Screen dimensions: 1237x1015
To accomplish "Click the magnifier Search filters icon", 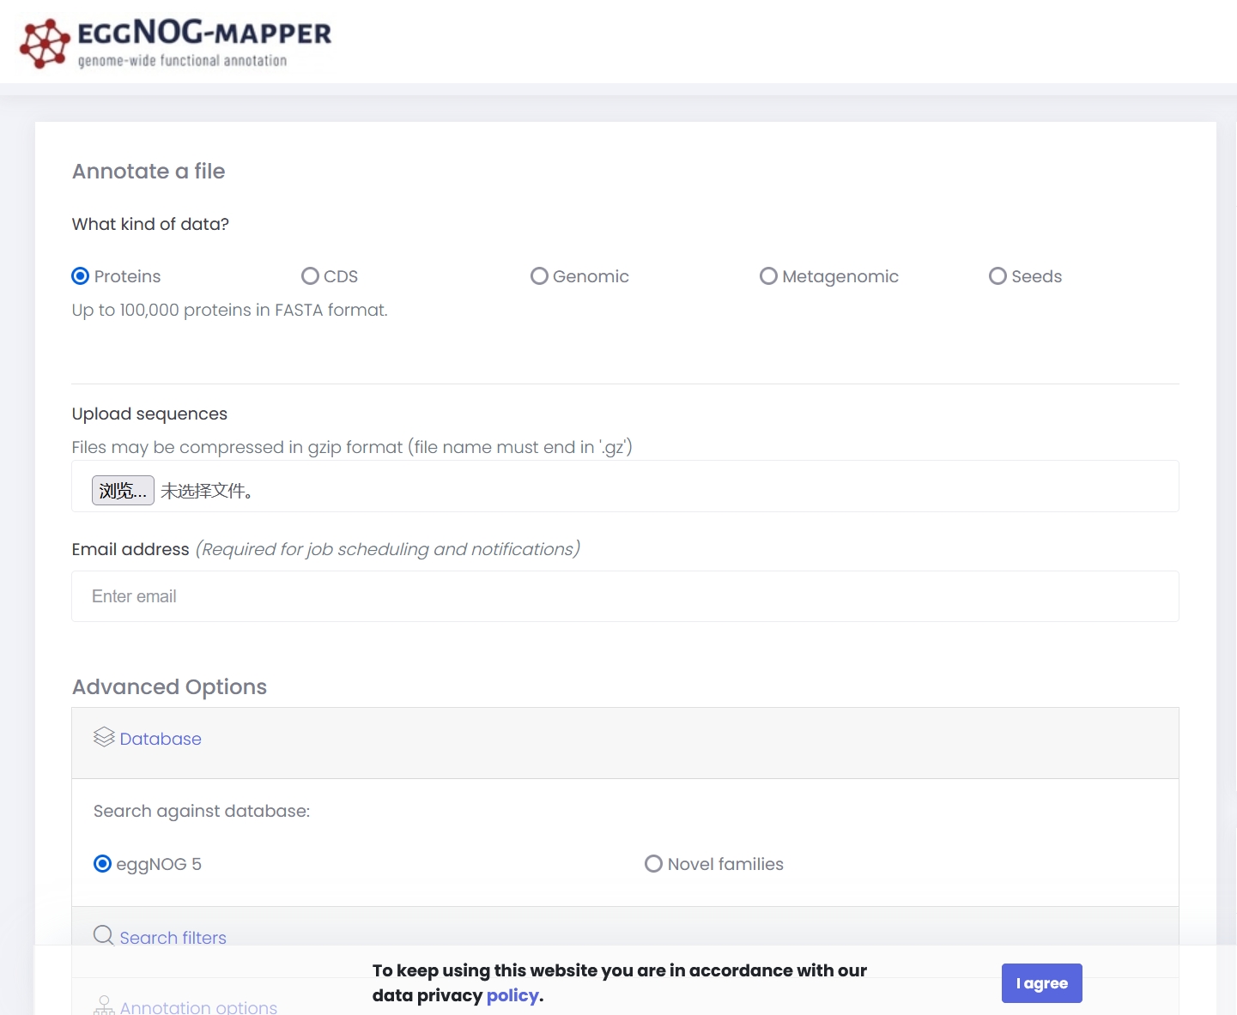I will (104, 935).
